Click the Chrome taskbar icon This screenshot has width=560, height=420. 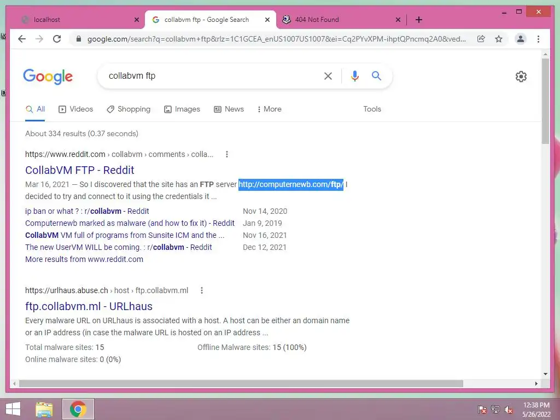click(x=78, y=409)
